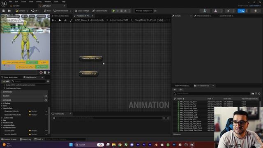Toggle visibility of the CharacterVelocity variable
The image size is (263, 148).
pyautogui.click(x=46, y=111)
